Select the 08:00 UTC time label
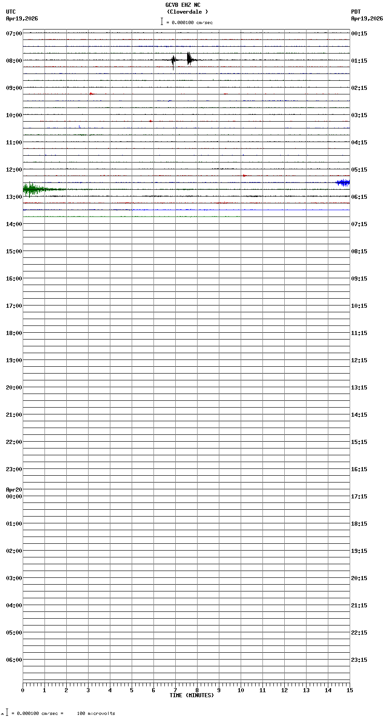Image resolution: width=386 pixels, height=719 pixels. (x=14, y=61)
